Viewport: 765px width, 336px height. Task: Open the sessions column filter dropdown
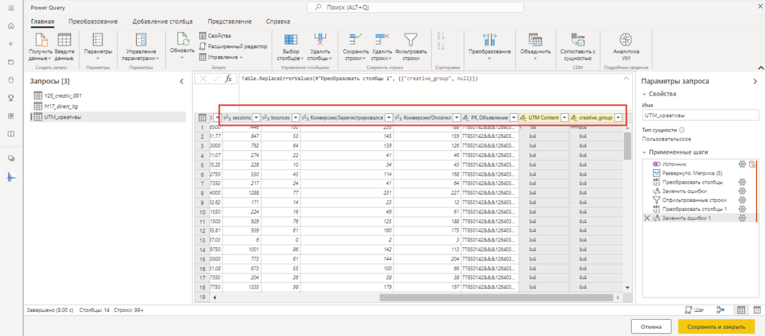pos(256,118)
